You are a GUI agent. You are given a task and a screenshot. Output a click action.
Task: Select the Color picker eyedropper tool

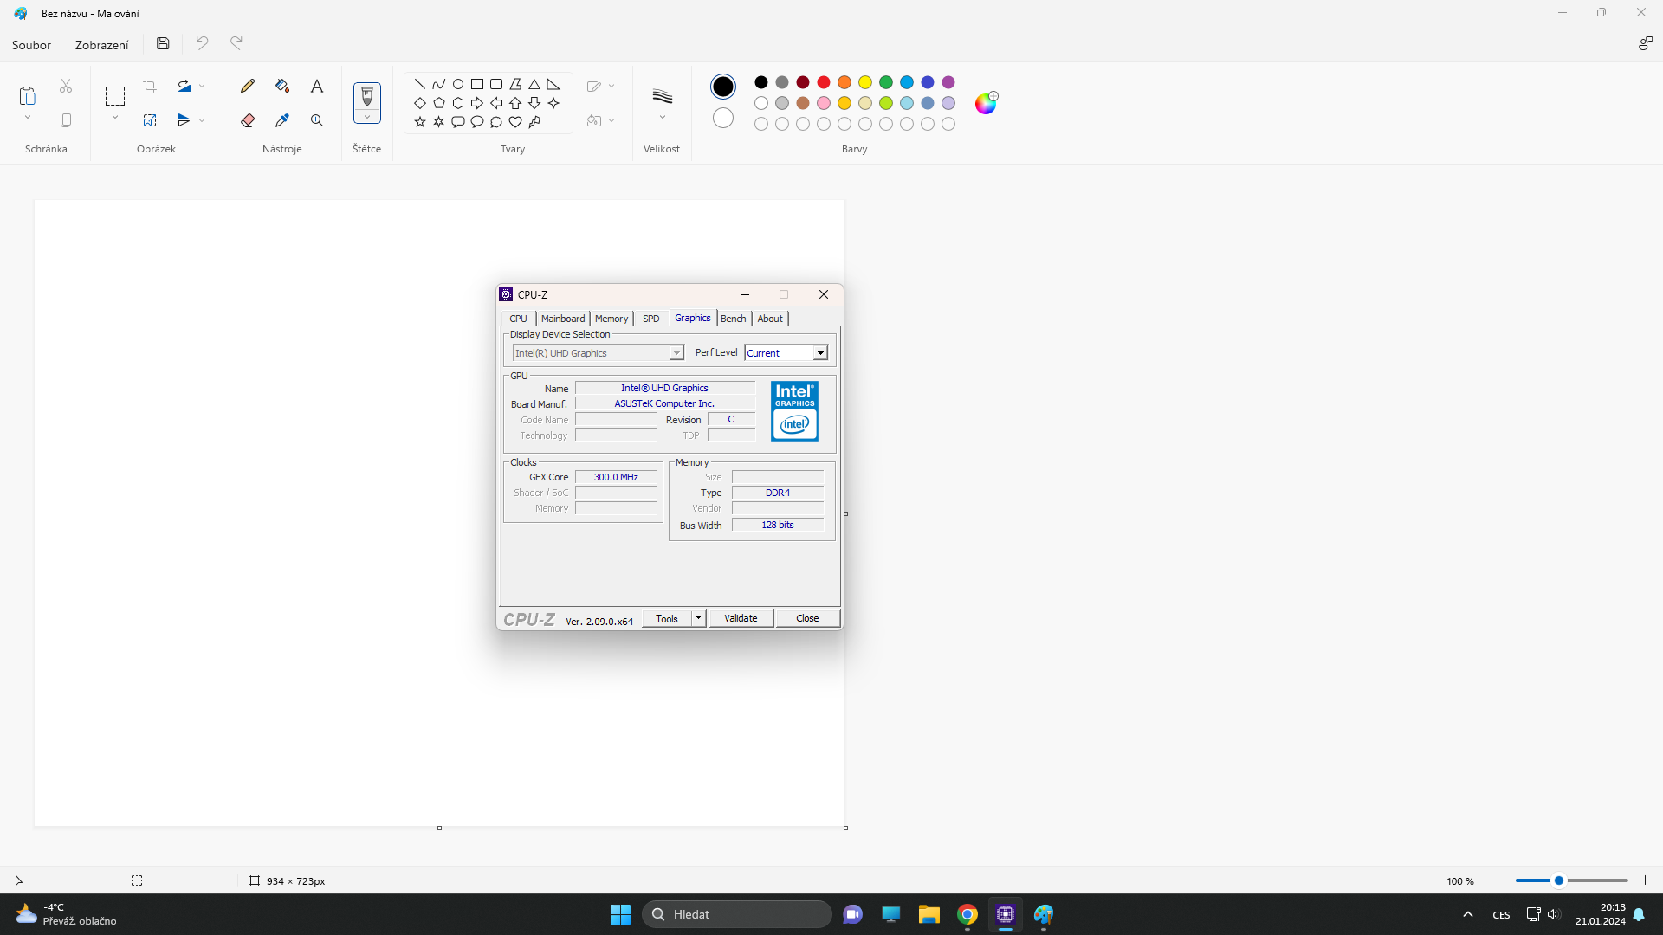282,120
